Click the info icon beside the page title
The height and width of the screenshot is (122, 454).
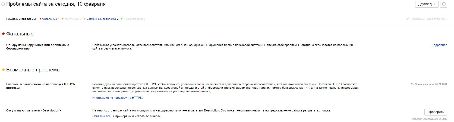pyautogui.click(x=3, y=4)
